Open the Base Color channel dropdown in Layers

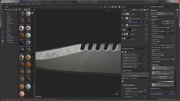pos(126,10)
